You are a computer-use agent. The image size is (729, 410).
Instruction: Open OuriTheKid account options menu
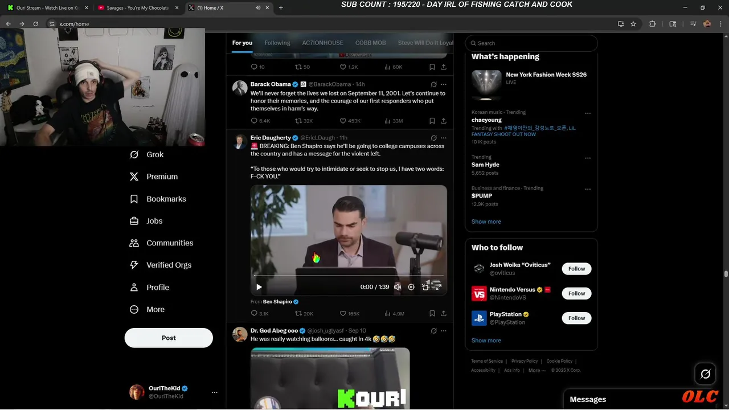click(215, 392)
